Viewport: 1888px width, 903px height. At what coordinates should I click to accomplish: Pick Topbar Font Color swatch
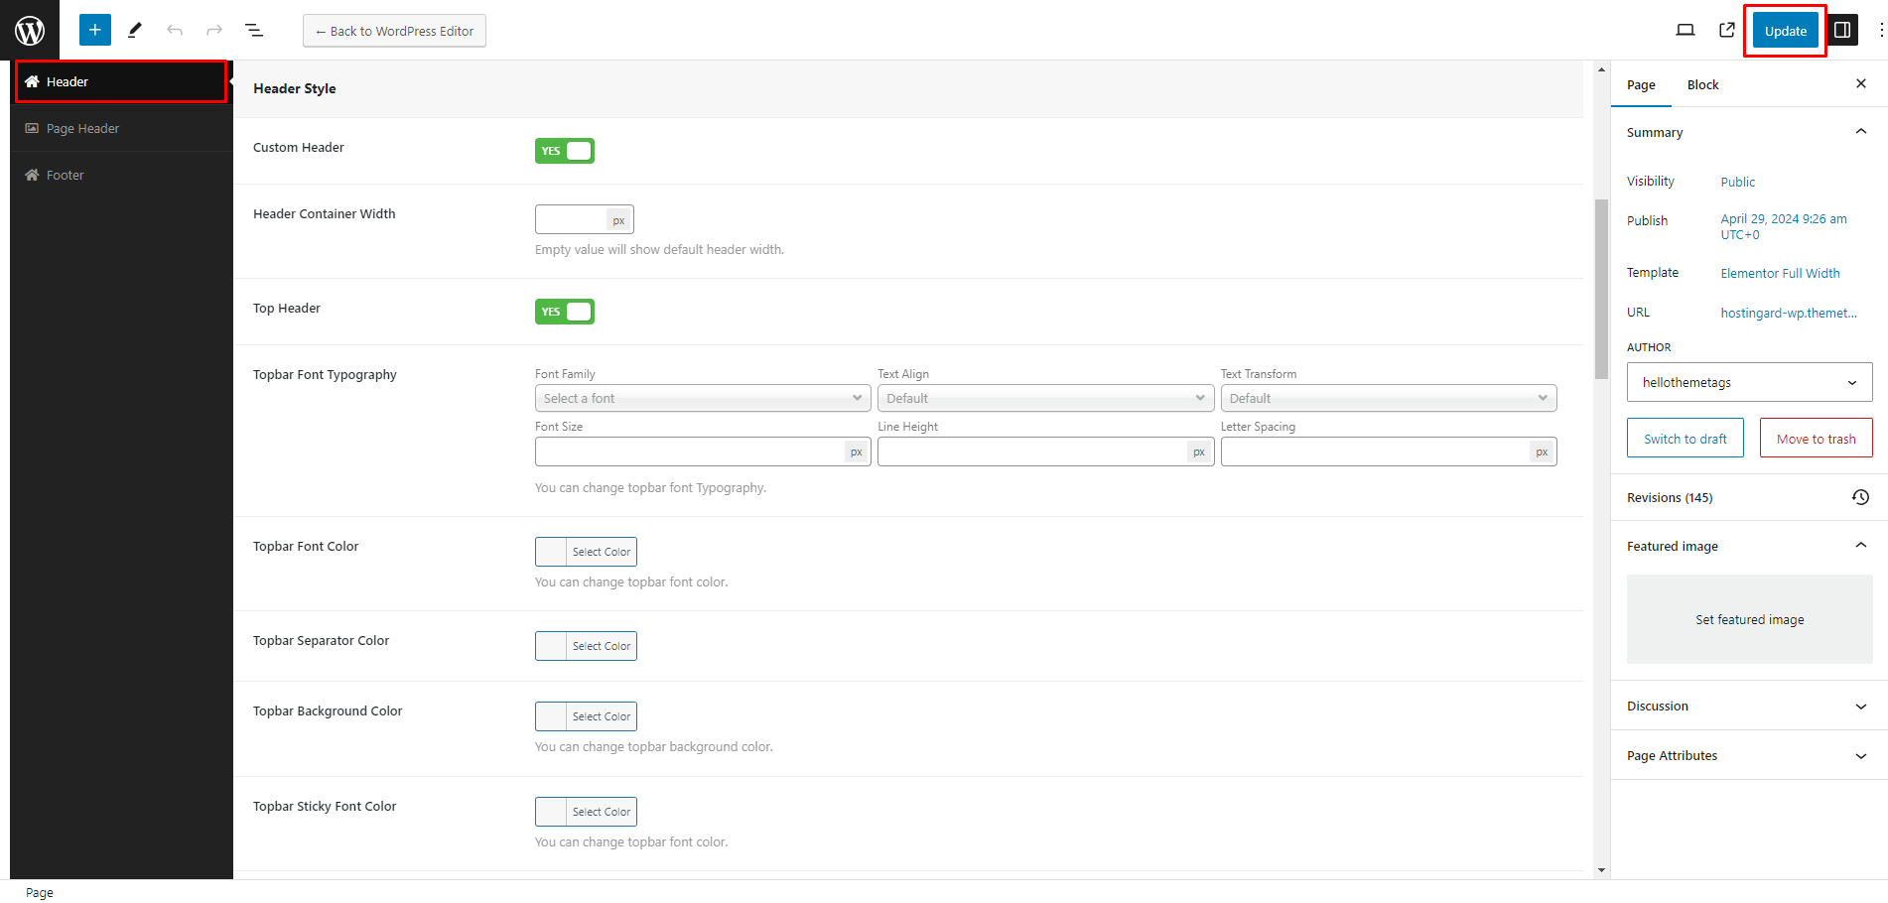(586, 552)
